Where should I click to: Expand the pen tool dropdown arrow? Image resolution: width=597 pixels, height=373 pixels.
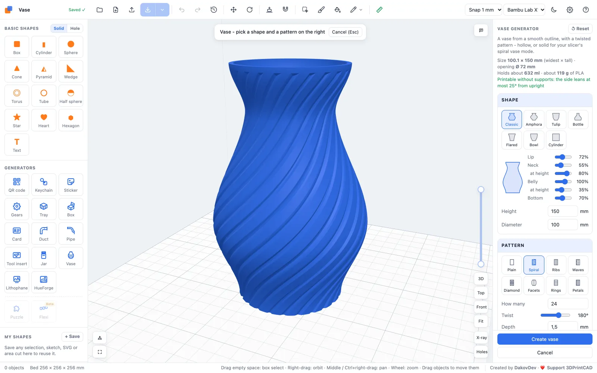pos(361,10)
